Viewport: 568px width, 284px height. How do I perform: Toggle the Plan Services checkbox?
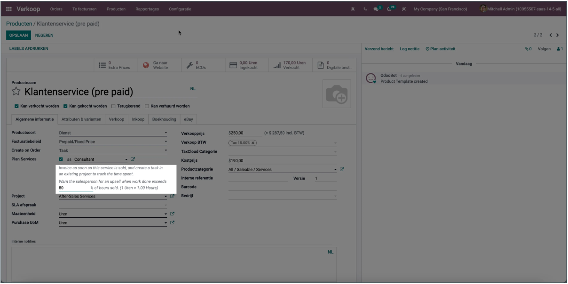62,159
